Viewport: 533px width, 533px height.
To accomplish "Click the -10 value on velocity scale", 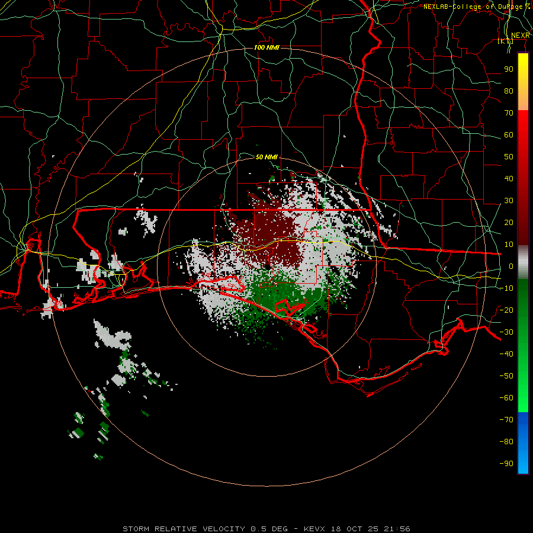I will click(x=506, y=288).
